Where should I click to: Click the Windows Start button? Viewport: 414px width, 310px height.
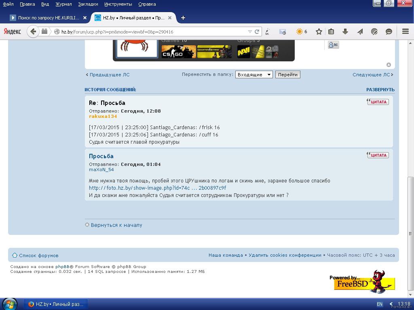(10, 304)
